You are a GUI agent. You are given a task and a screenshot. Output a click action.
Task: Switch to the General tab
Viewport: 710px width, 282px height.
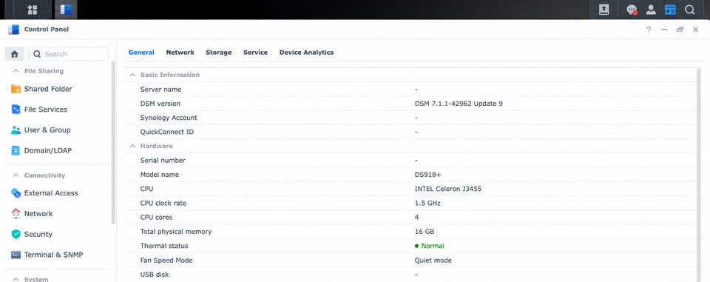point(141,53)
